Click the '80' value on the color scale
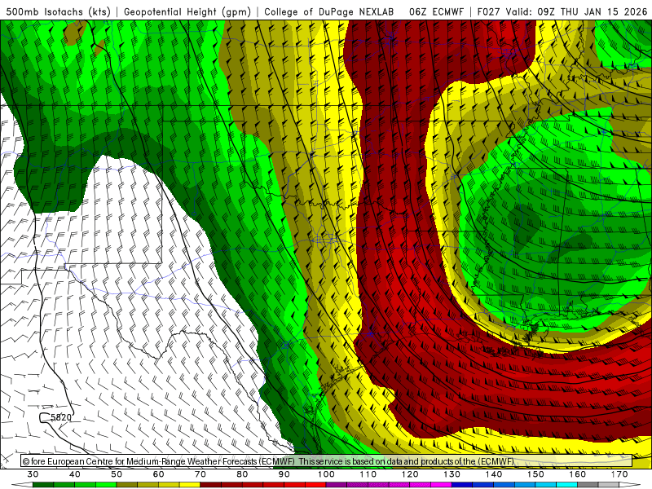Screen dimensions: 652x489 tap(242, 474)
